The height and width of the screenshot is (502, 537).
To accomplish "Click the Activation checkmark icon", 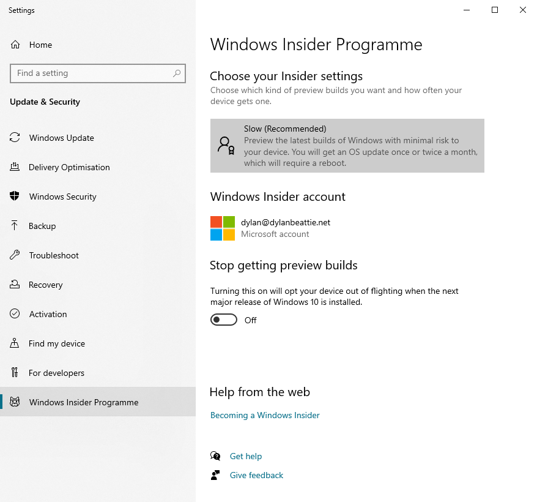I will 15,313.
